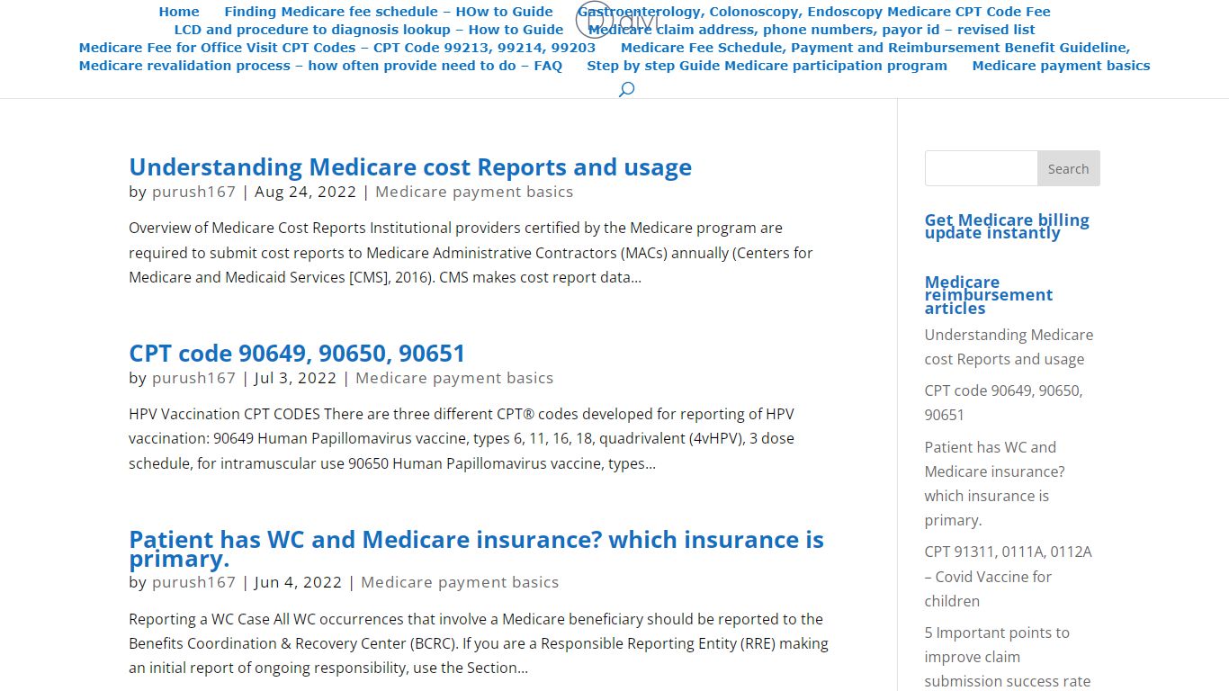Screen dimensions: 1229x691
Task: Open Medicare payment basics category on Aug 24 post
Action: coord(474,192)
